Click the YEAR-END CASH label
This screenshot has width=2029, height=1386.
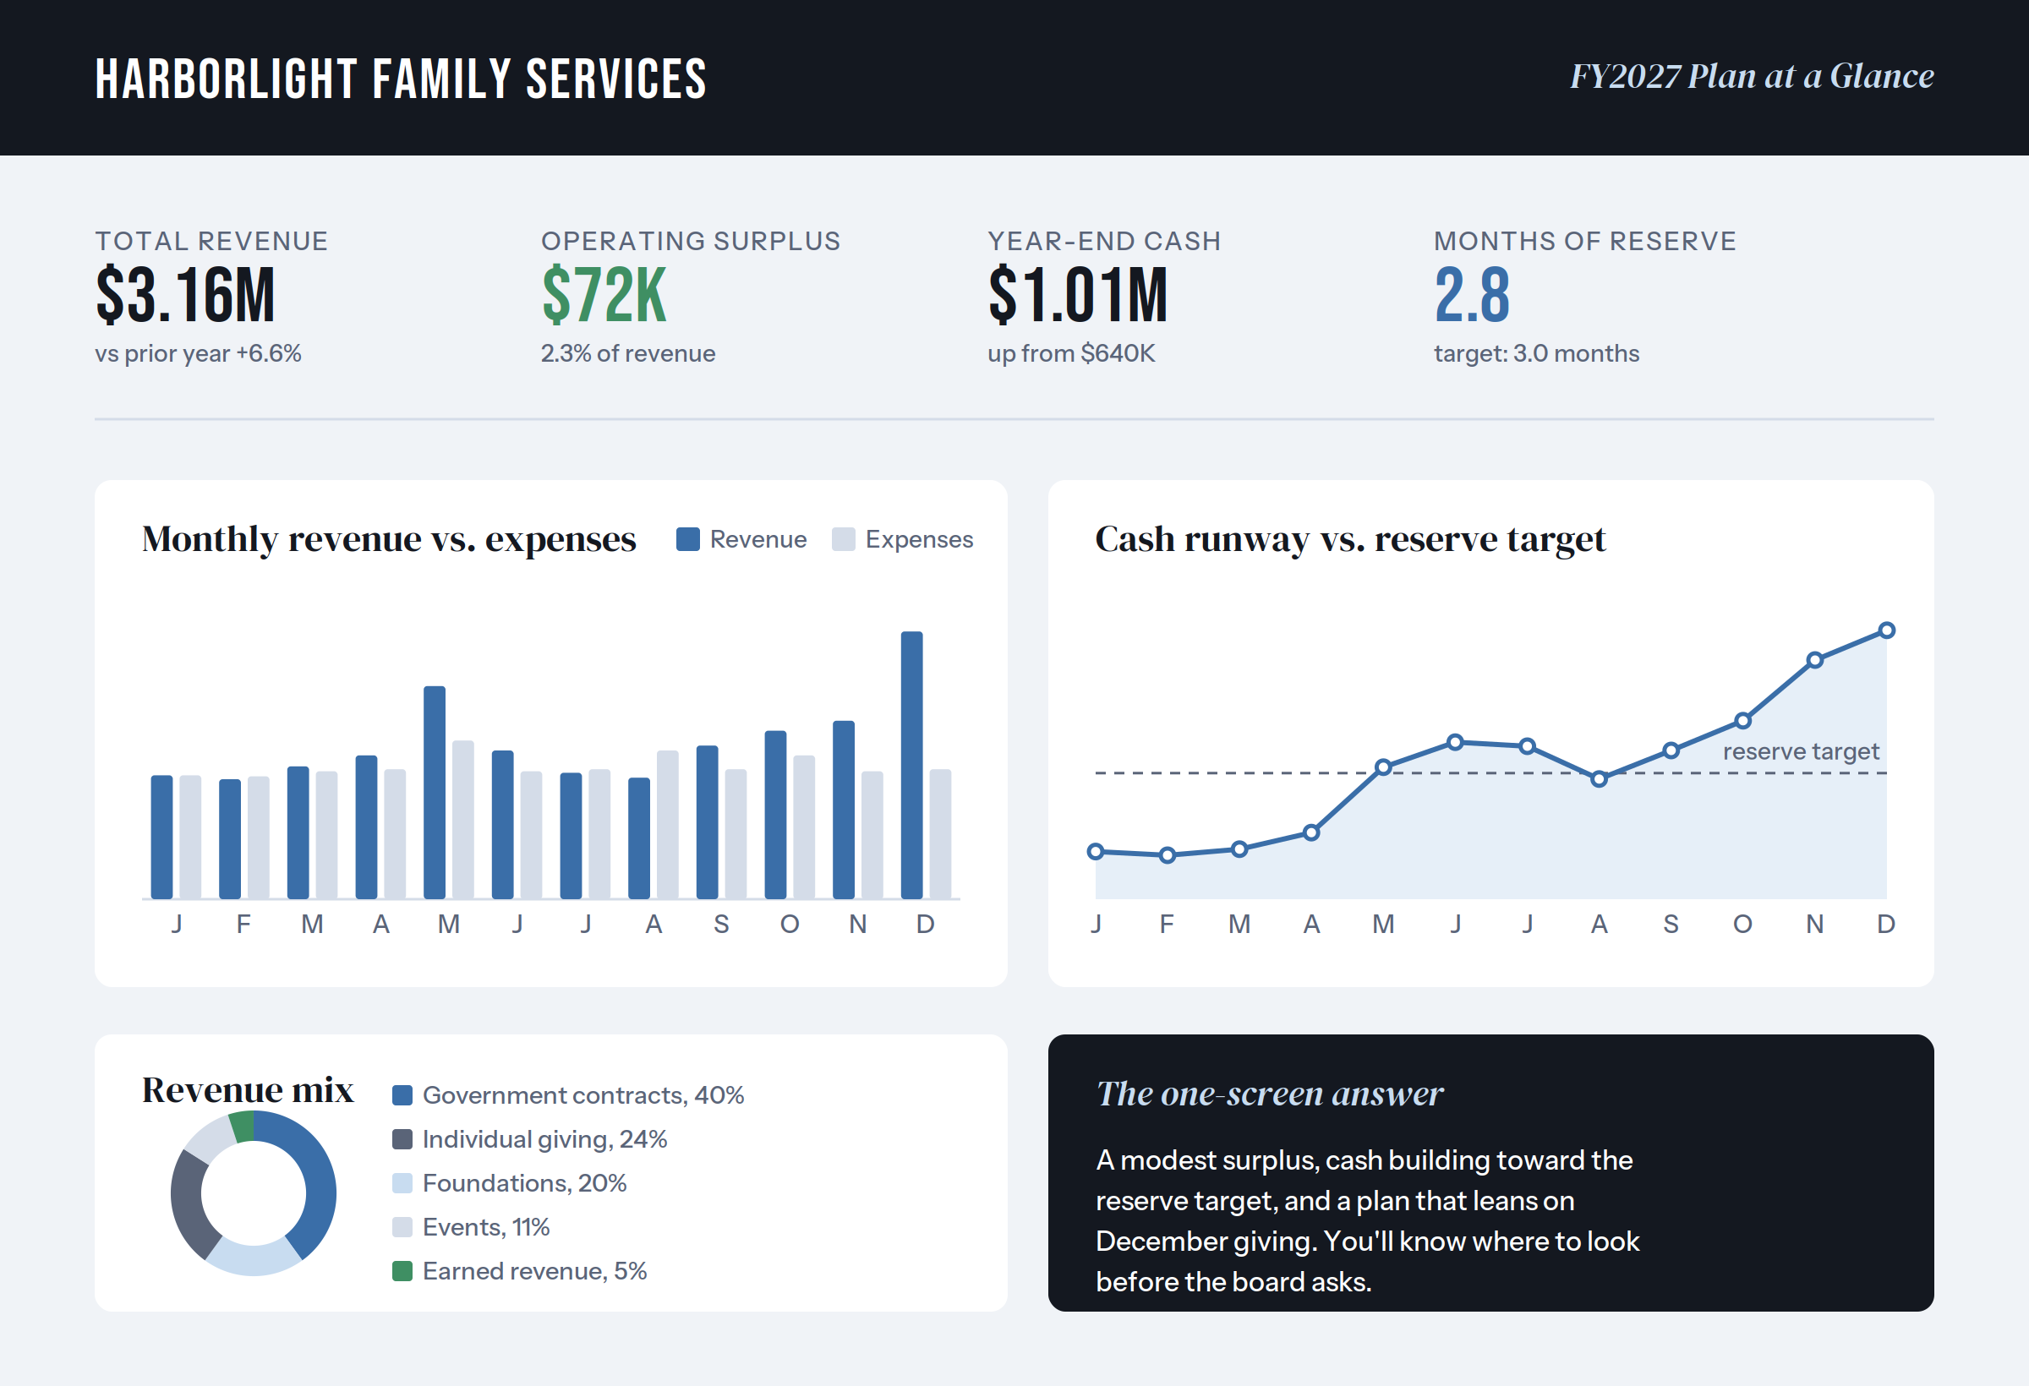click(x=1104, y=241)
